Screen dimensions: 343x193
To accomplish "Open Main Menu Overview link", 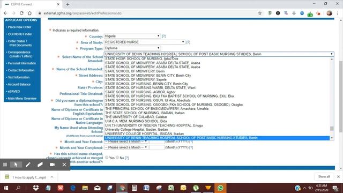I will (x=22, y=99).
